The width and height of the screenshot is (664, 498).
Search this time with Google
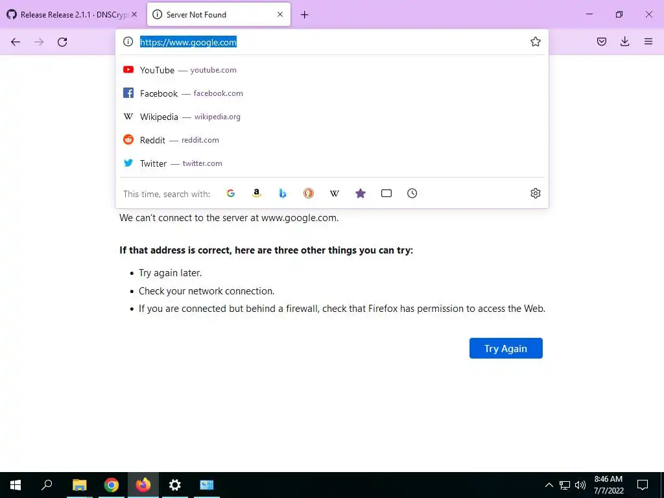(231, 193)
